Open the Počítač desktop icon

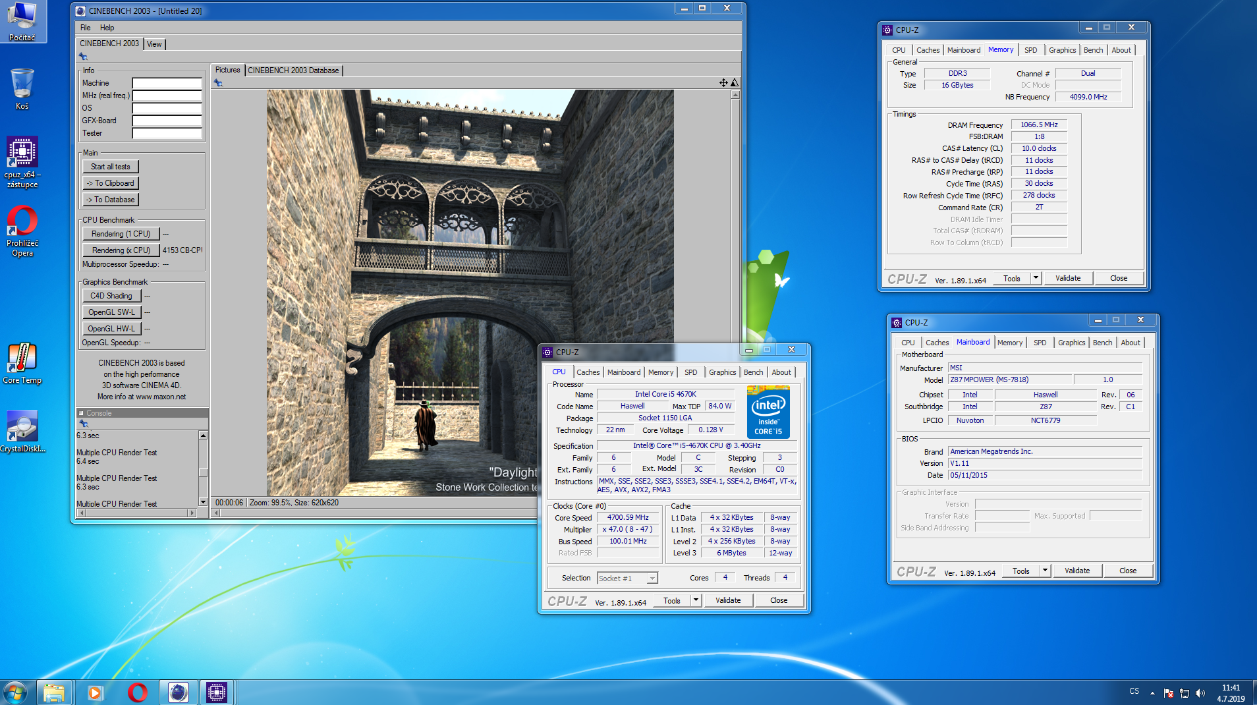click(22, 21)
